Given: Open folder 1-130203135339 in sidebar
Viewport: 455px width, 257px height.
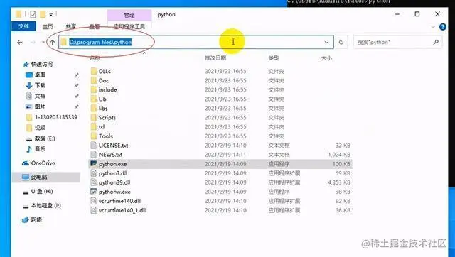Looking at the screenshot, I should click(x=56, y=117).
